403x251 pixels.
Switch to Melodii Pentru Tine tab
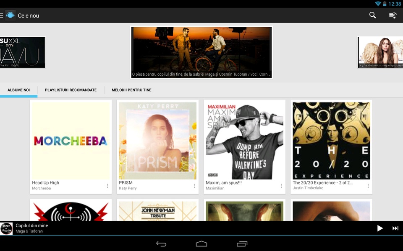point(131,90)
